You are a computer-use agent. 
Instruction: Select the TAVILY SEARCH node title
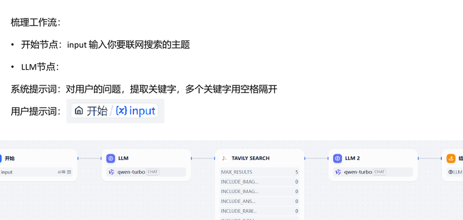pyautogui.click(x=250, y=158)
